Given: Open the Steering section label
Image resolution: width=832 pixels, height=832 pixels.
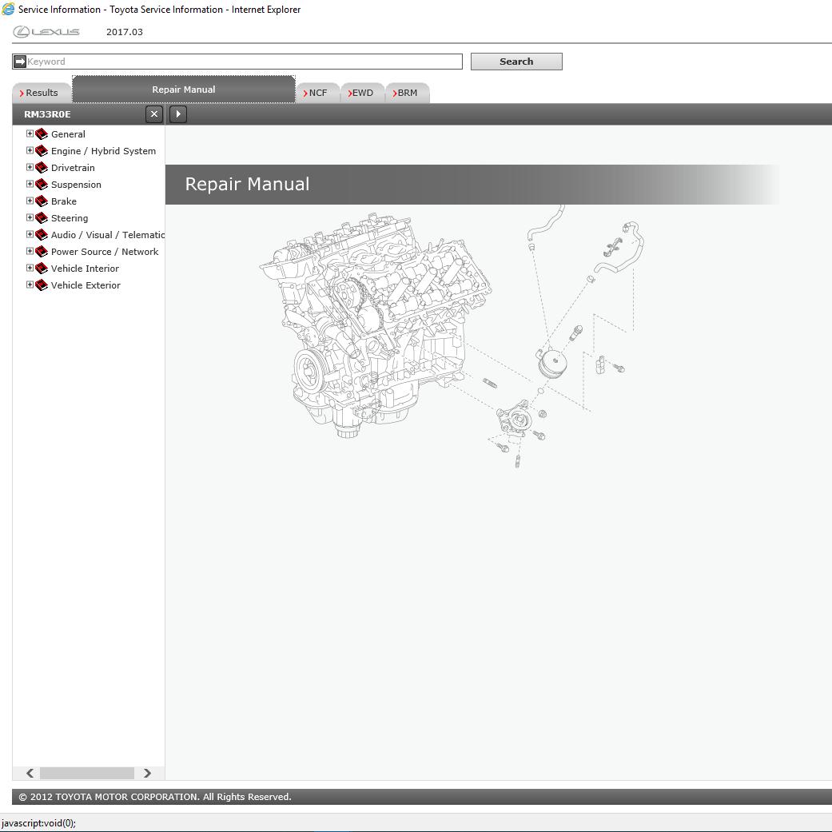Looking at the screenshot, I should 70,218.
